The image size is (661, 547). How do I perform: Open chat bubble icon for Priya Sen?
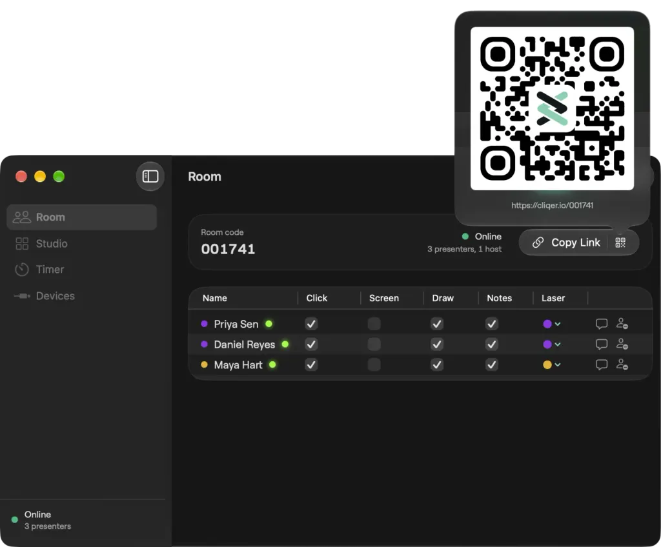pos(602,324)
